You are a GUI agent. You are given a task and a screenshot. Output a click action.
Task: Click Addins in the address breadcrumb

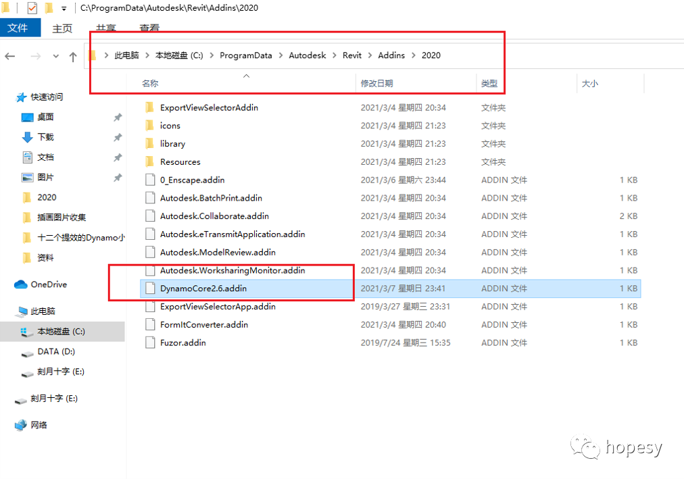click(x=391, y=55)
